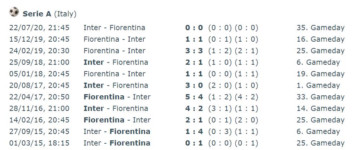Image resolution: width=354 pixels, height=150 pixels.
Task: Open the 25/09/18 Inter - Fiorentina match
Action: 116,62
